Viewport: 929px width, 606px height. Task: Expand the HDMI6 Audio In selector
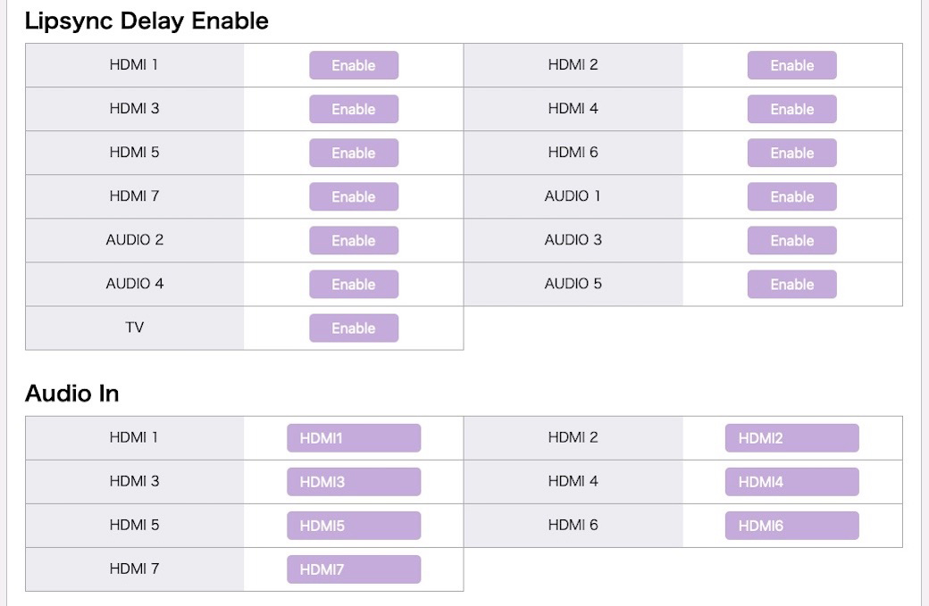click(x=791, y=526)
